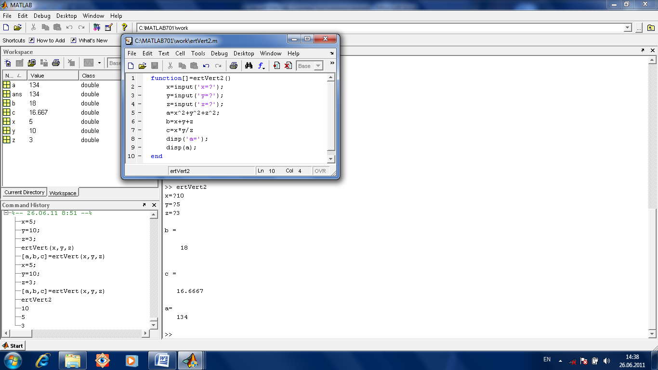658x370 pixels.
Task: Select the ertVert2 entry in Command History
Action: click(36, 300)
